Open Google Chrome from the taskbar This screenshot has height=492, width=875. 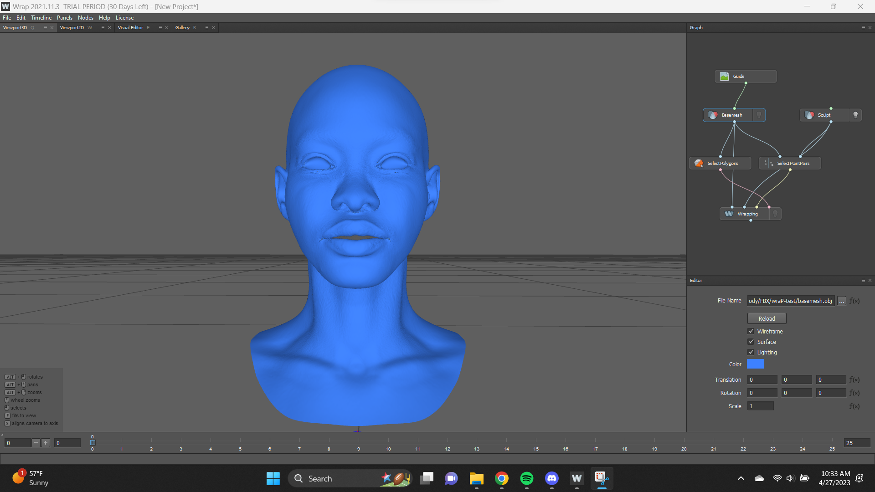(502, 478)
